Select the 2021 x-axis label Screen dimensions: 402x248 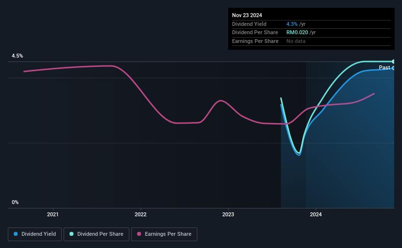coord(53,214)
